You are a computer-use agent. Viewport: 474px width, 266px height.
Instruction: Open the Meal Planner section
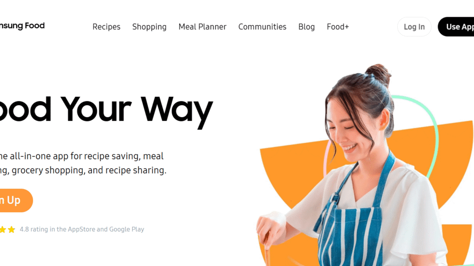202,27
